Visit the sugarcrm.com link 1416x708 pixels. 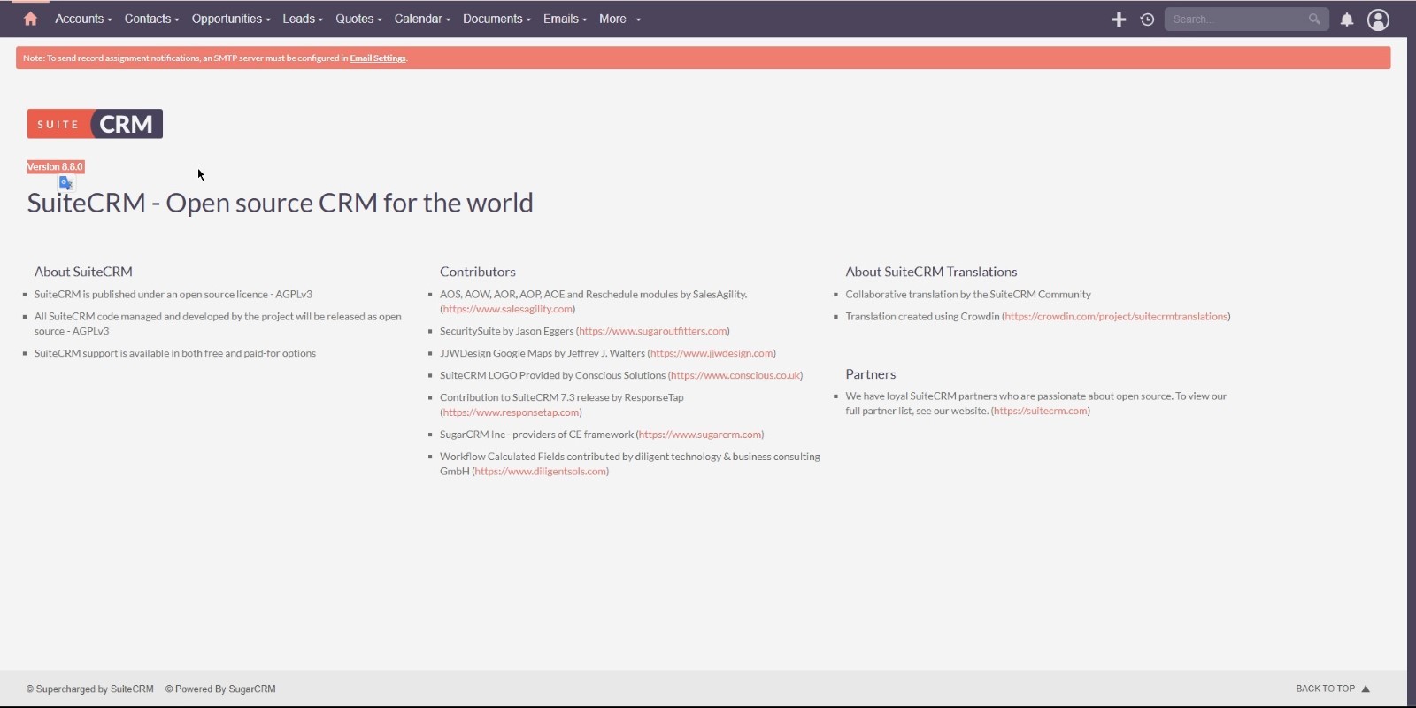coord(700,435)
